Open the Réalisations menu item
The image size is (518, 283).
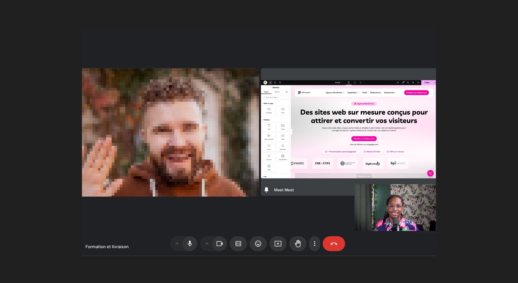click(376, 93)
